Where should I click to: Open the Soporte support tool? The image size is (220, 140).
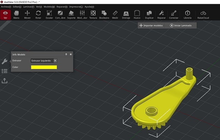point(71,15)
